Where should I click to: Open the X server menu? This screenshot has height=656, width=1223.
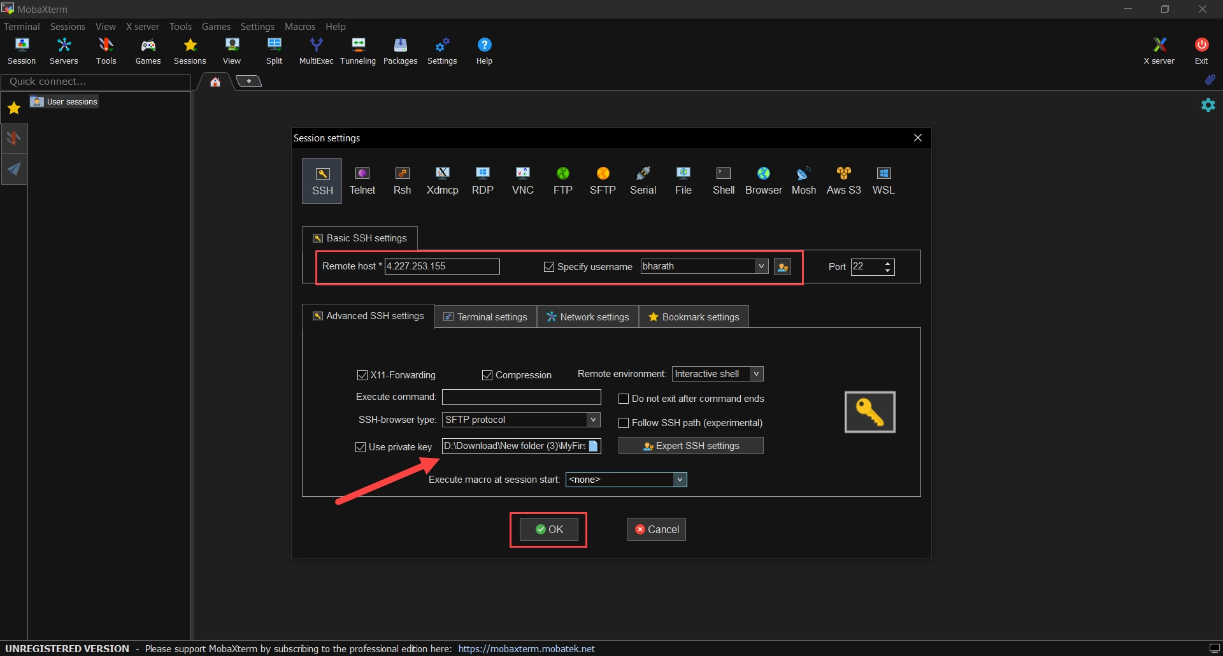click(x=143, y=26)
